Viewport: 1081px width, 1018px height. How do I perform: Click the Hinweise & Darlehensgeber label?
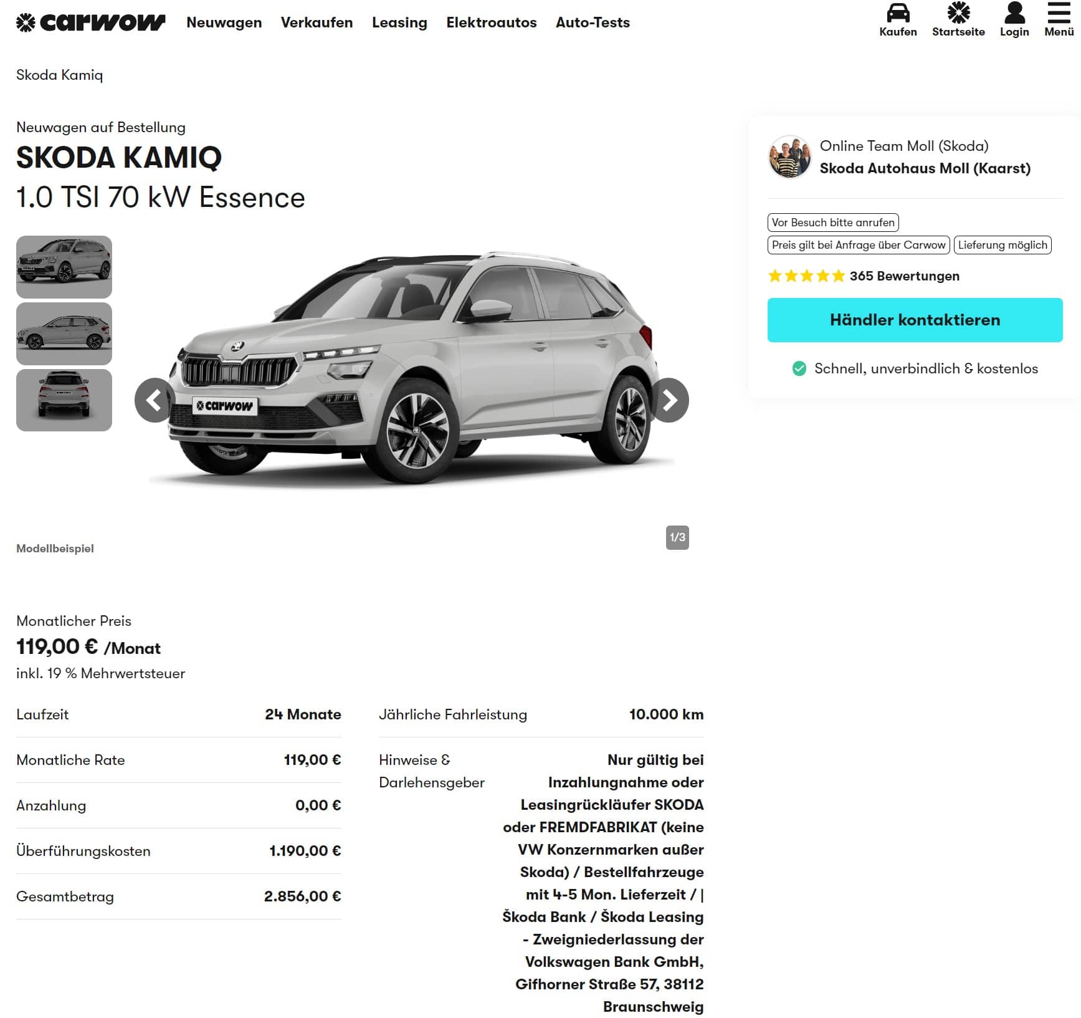point(431,771)
